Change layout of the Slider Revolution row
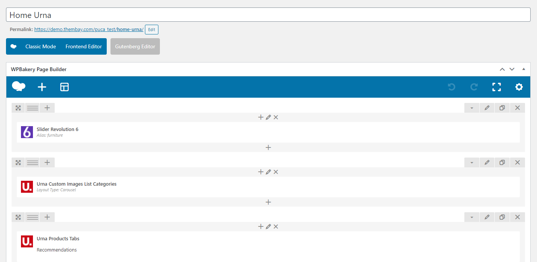The image size is (537, 262). (33, 108)
